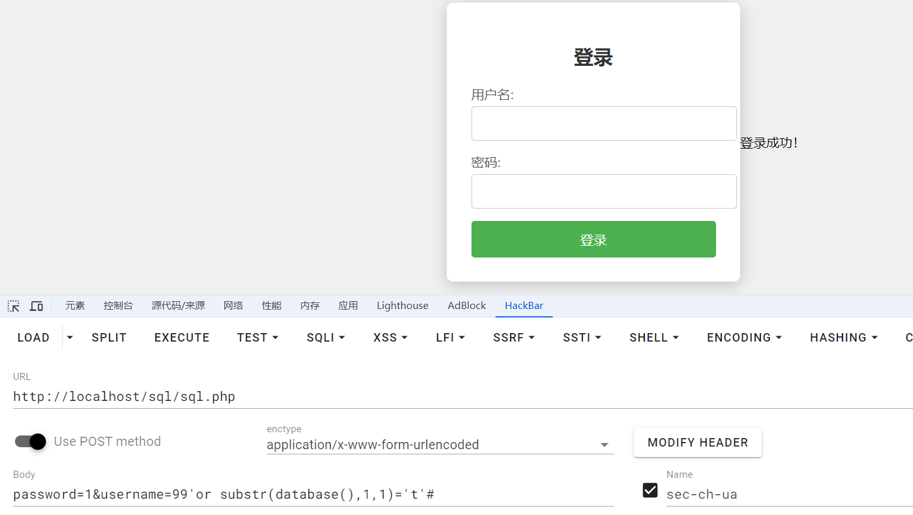Click the green 登录 button

pos(593,239)
